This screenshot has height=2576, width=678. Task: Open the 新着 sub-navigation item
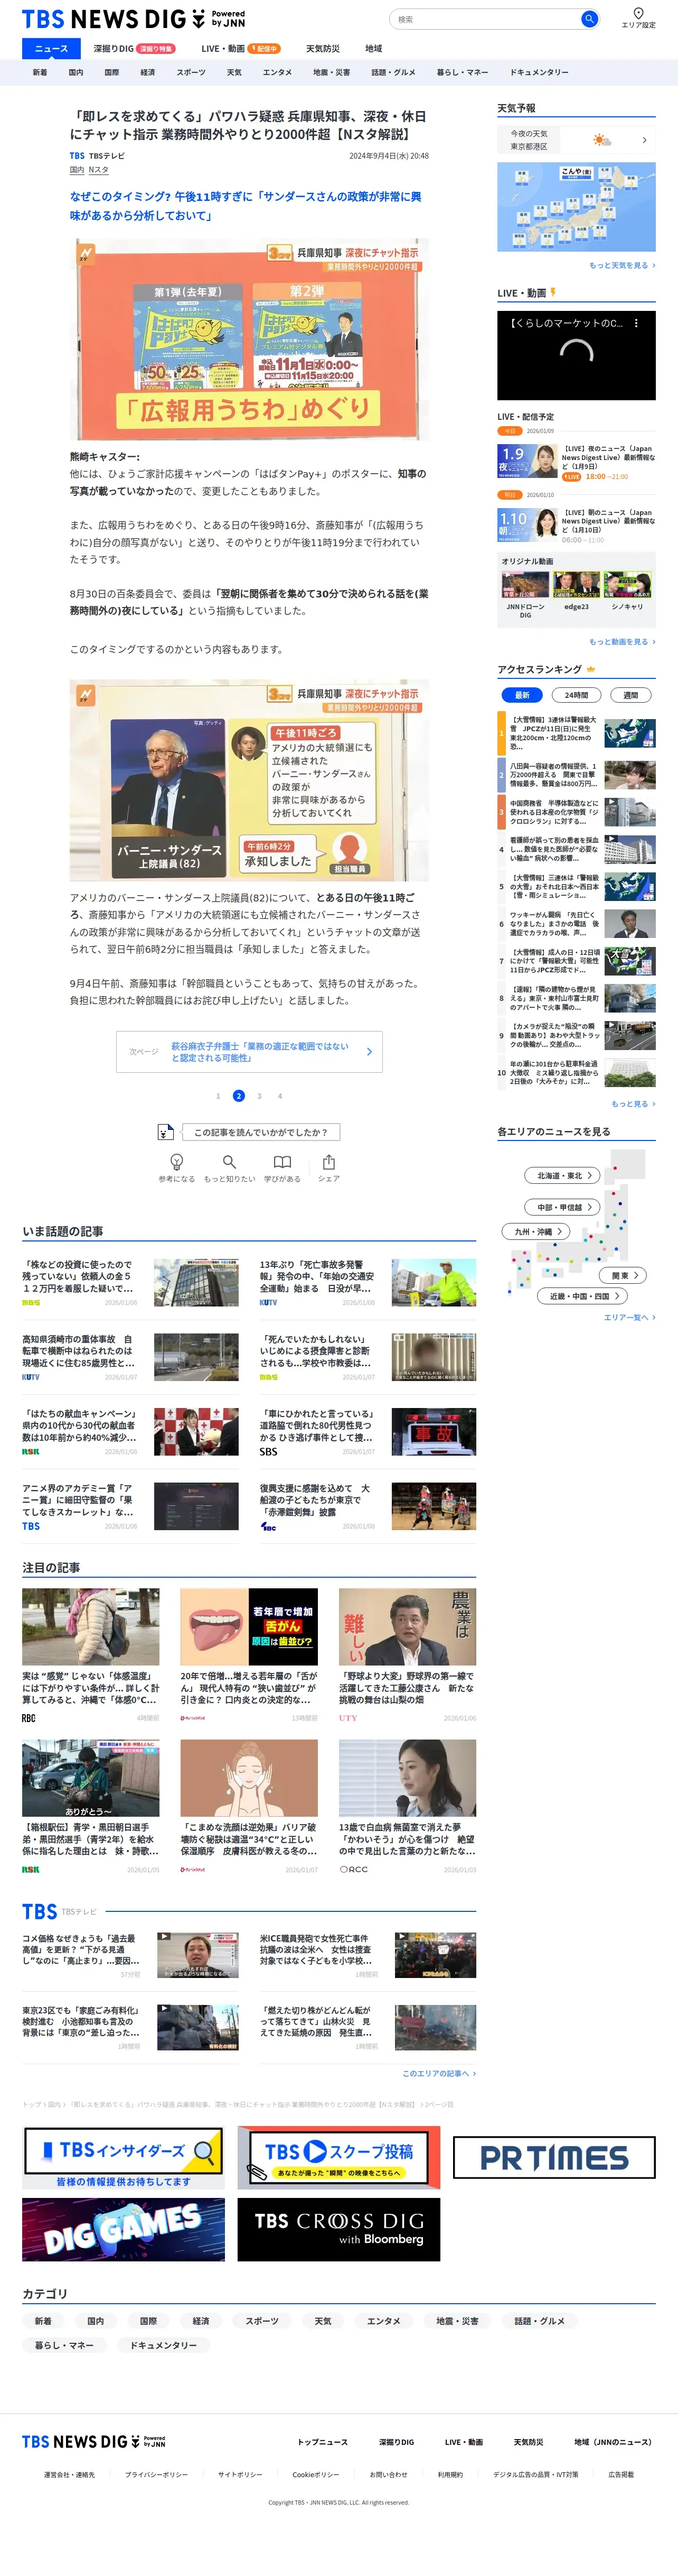40,72
